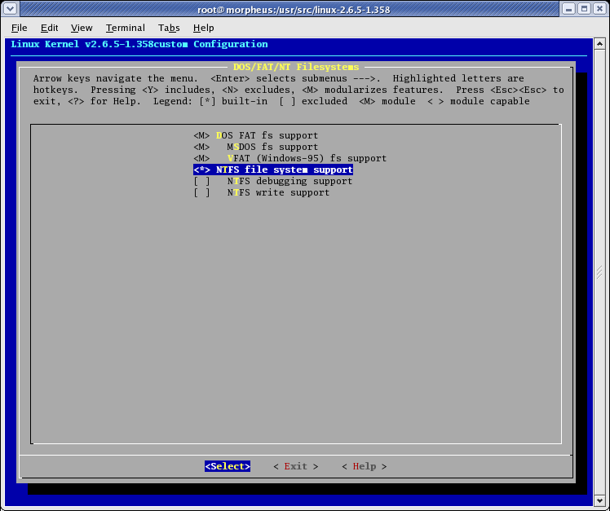Click the terminal vertical scrollbar handle
This screenshot has height=511, width=610.
coord(602,271)
